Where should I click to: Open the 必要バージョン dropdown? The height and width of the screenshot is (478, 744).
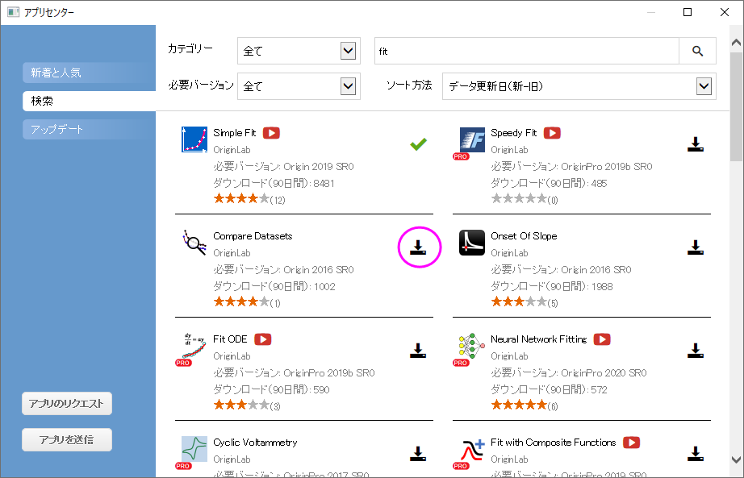coord(349,86)
